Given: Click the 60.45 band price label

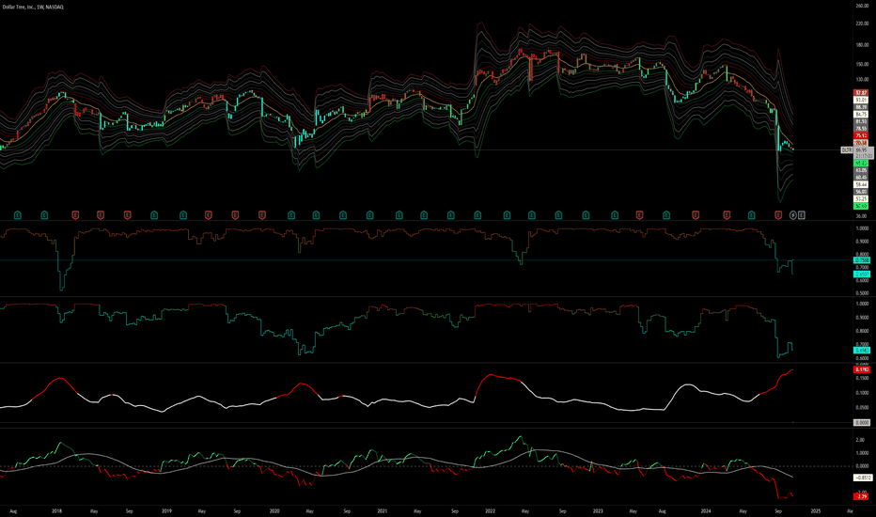Looking at the screenshot, I should (861, 177).
